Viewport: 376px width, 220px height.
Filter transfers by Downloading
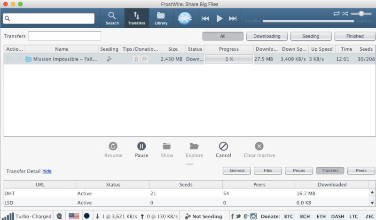click(266, 36)
